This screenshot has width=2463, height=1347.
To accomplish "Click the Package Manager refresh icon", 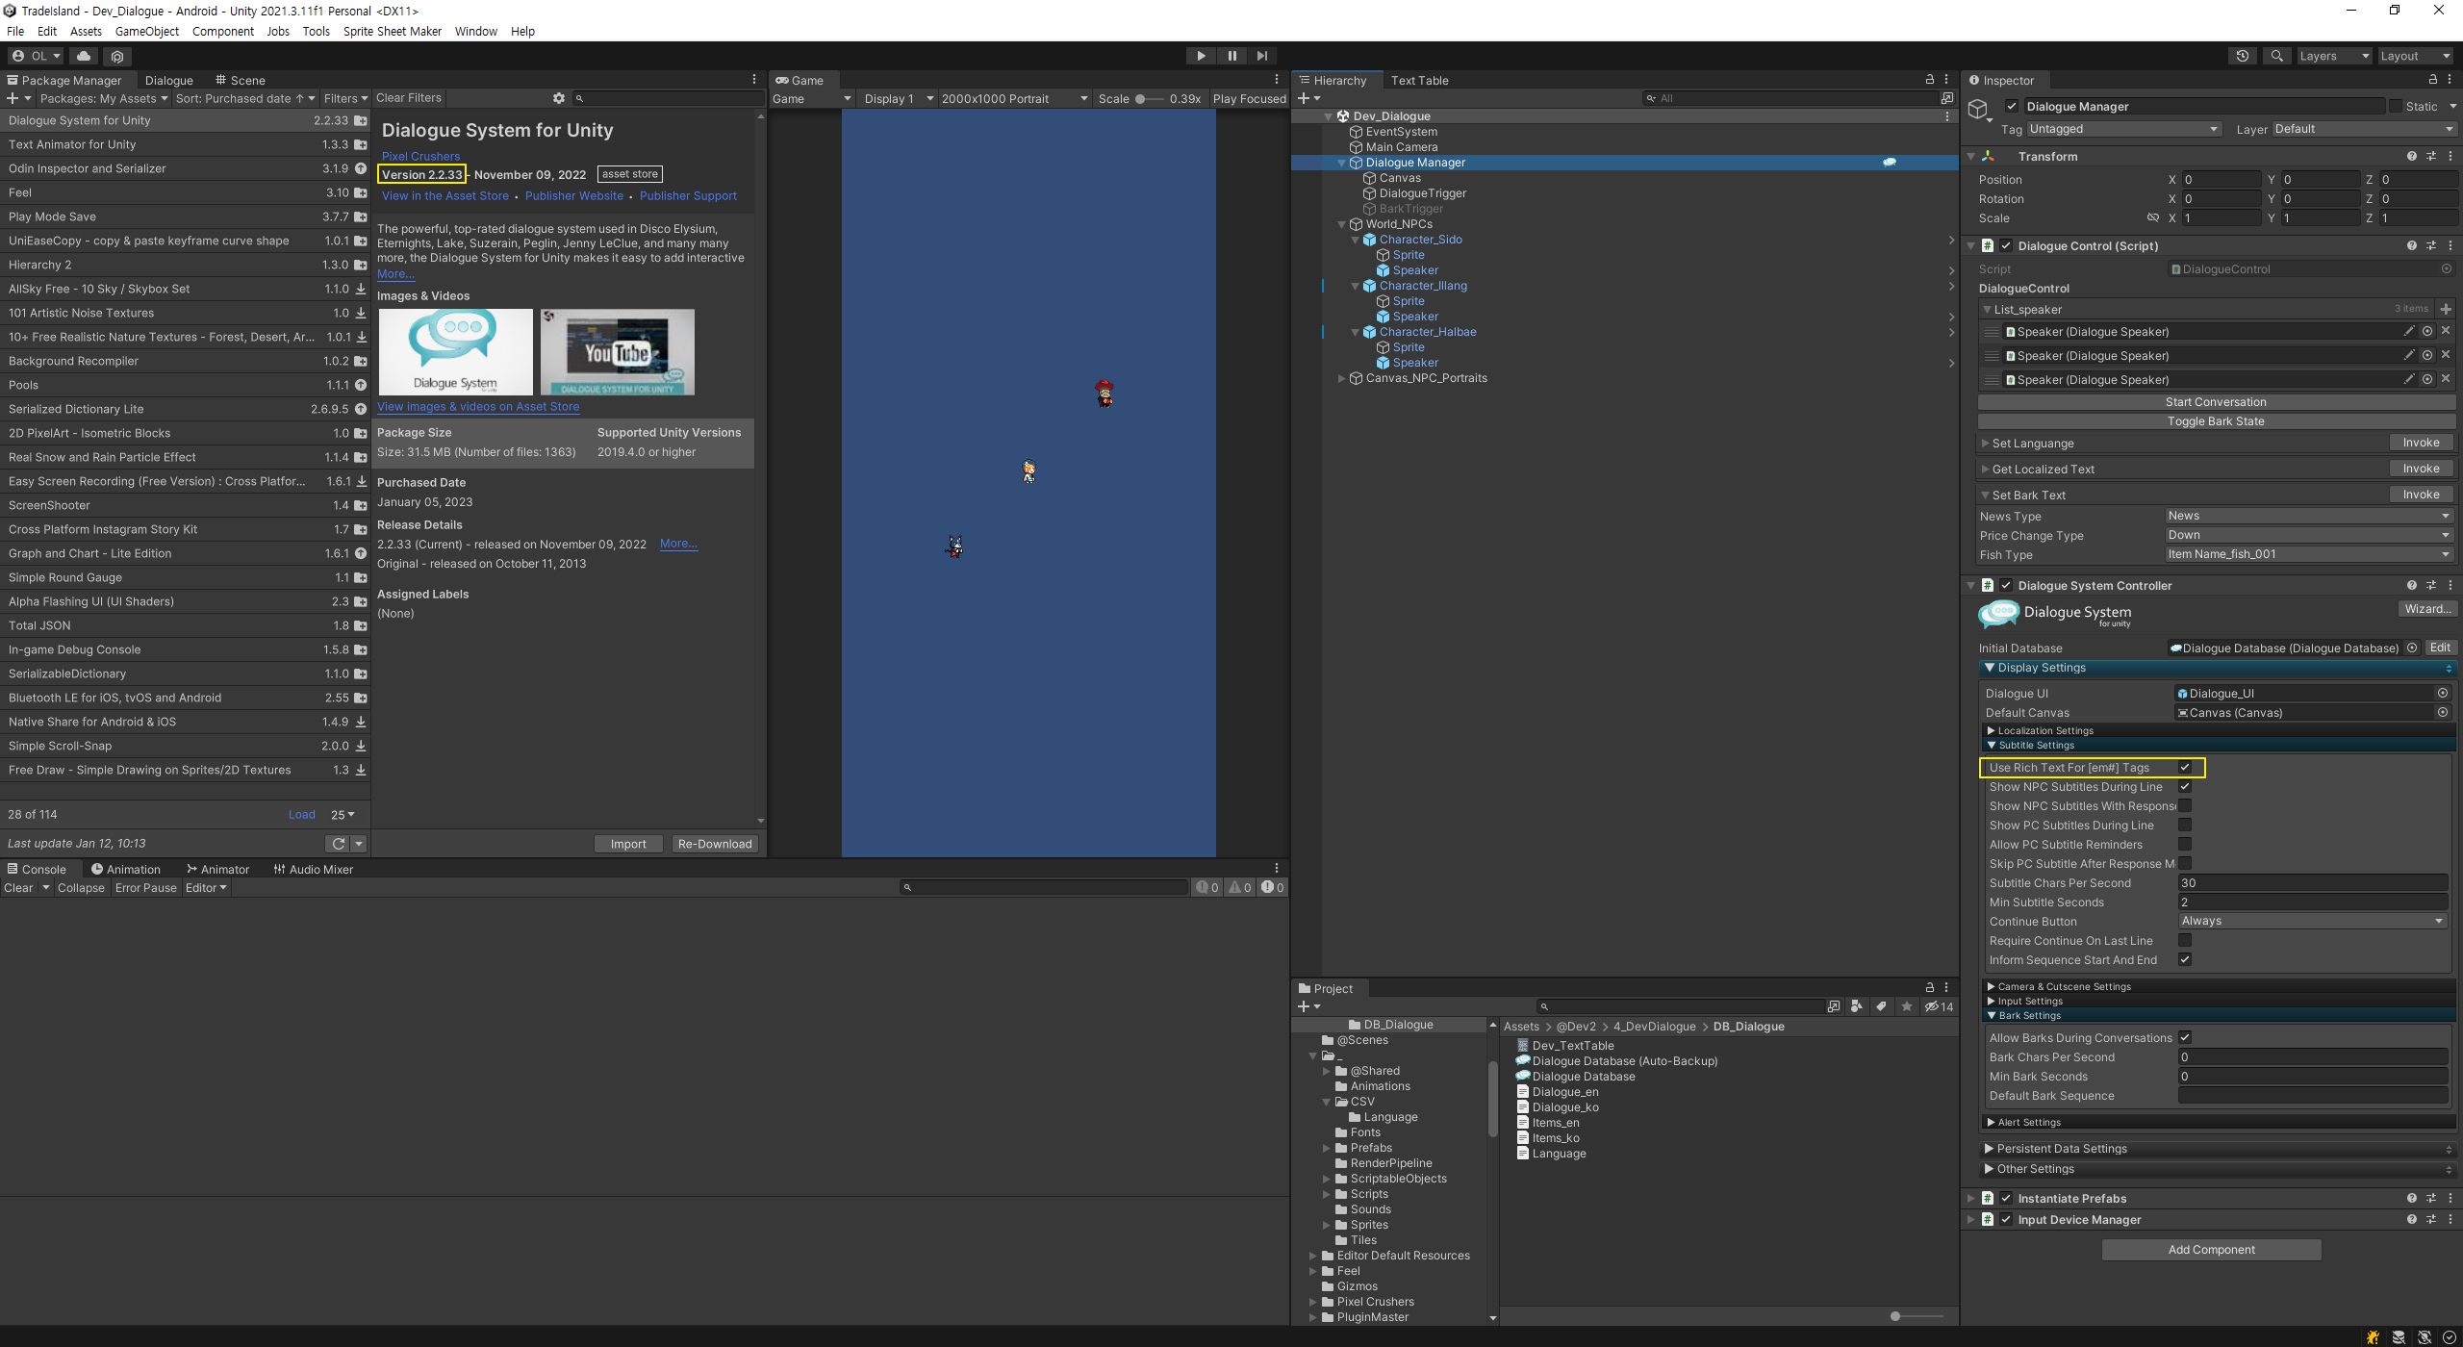I will coord(339,844).
